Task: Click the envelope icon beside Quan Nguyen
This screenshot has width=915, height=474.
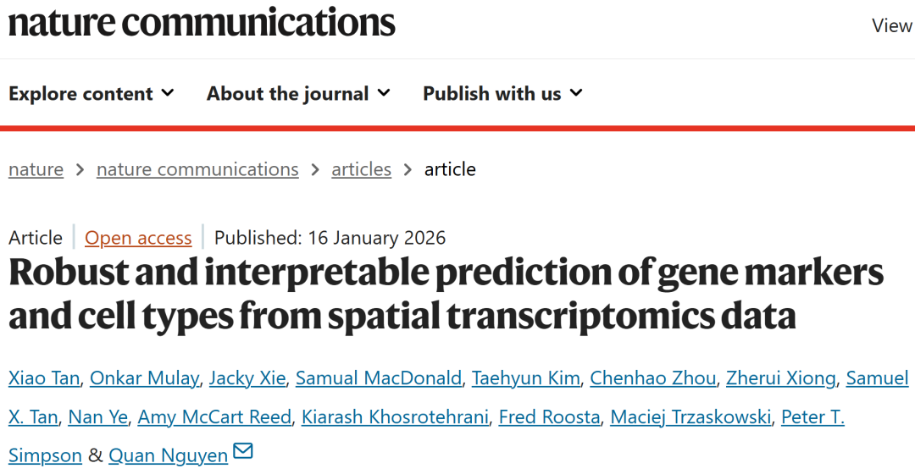Action: pyautogui.click(x=243, y=451)
